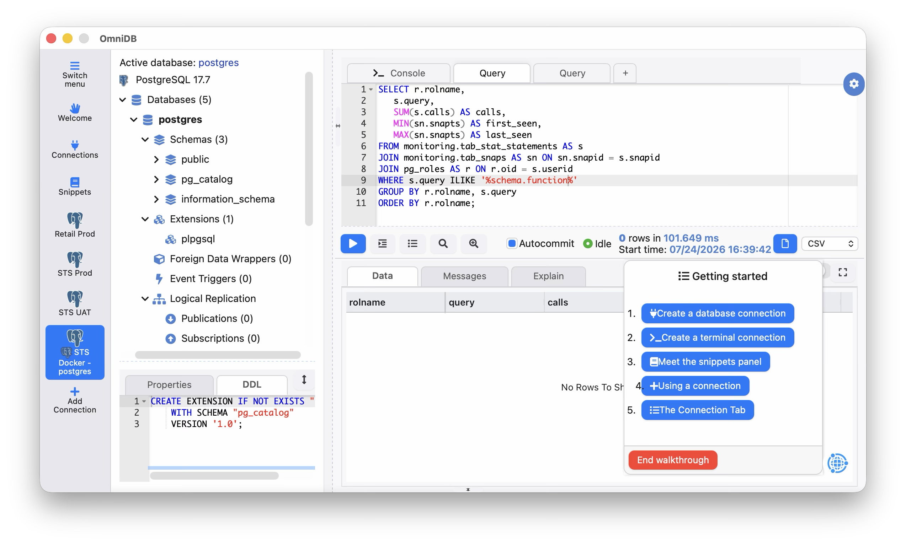Click Using a connection step
This screenshot has height=545, width=906.
[695, 385]
